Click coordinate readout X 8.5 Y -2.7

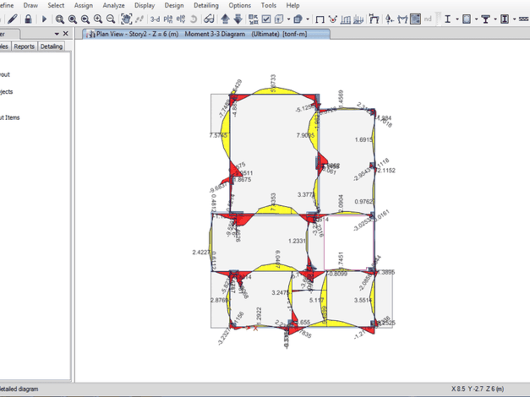click(478, 389)
